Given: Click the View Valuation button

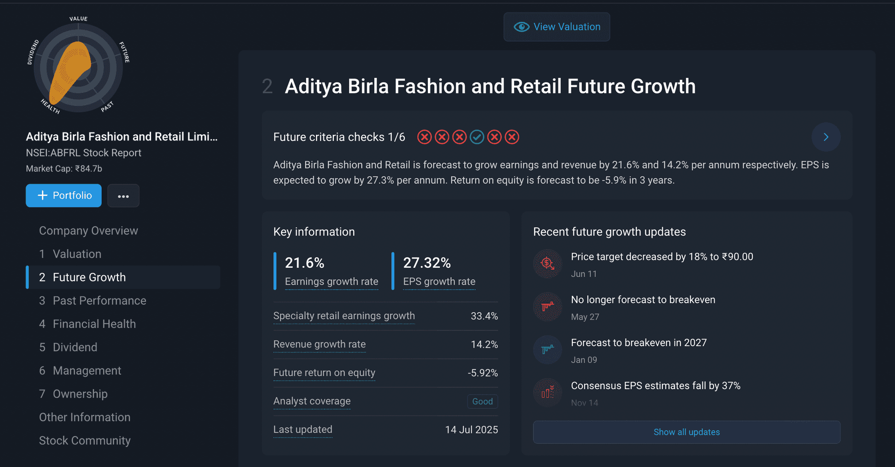Looking at the screenshot, I should 557,27.
